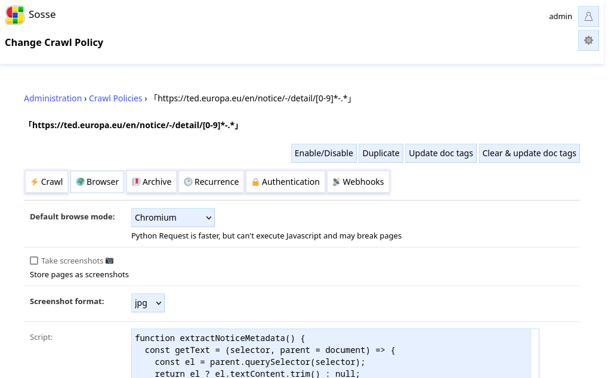
Task: Click Clear & update doc tags button
Action: pos(529,153)
